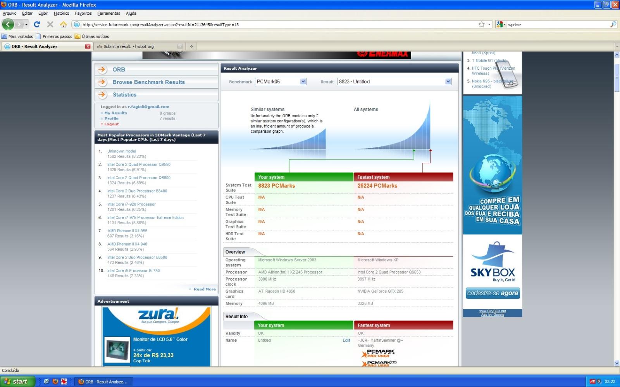
Task: Reload the page with refresh icon
Action: [x=37, y=24]
